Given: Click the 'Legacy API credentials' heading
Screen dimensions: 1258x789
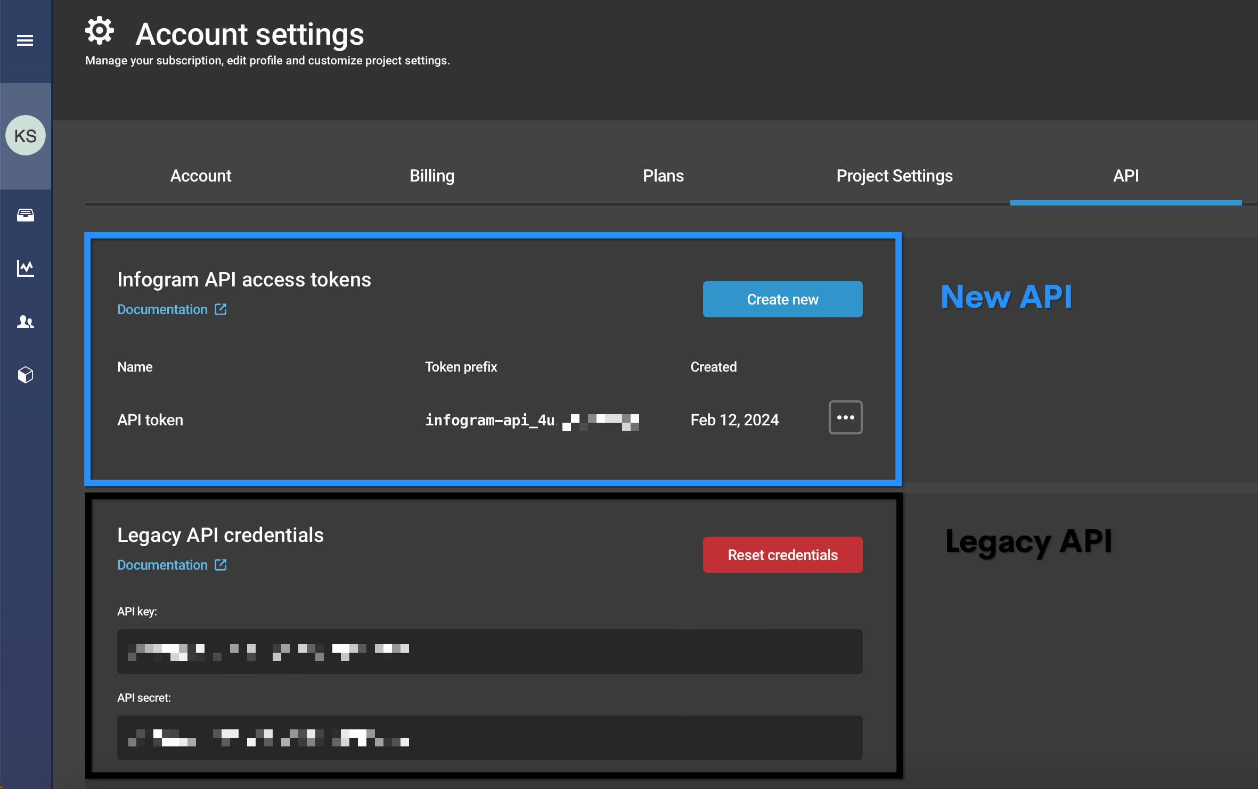Looking at the screenshot, I should click(220, 535).
